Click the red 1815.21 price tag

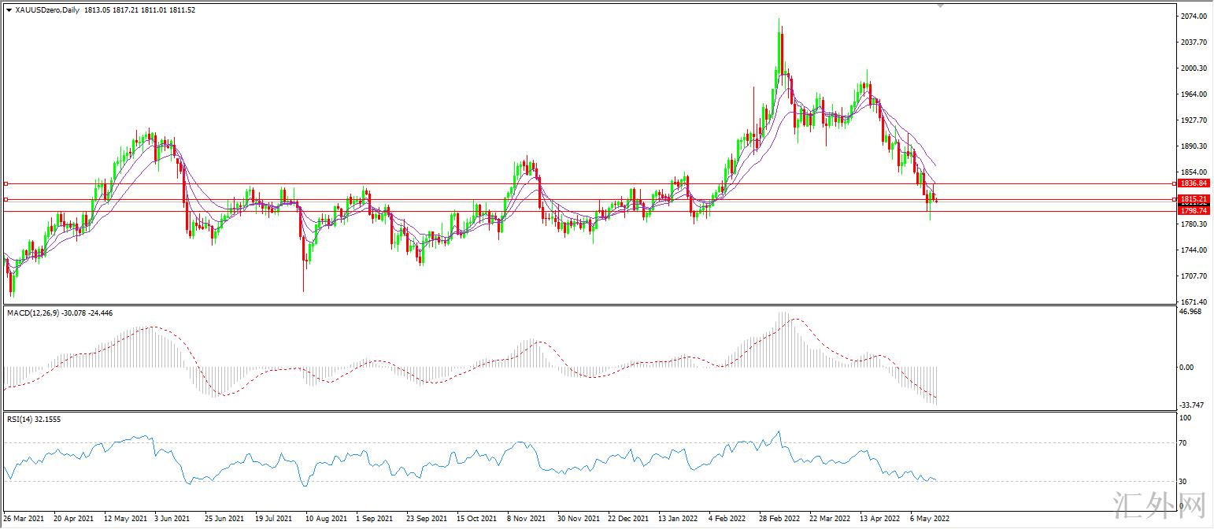[x=1194, y=199]
